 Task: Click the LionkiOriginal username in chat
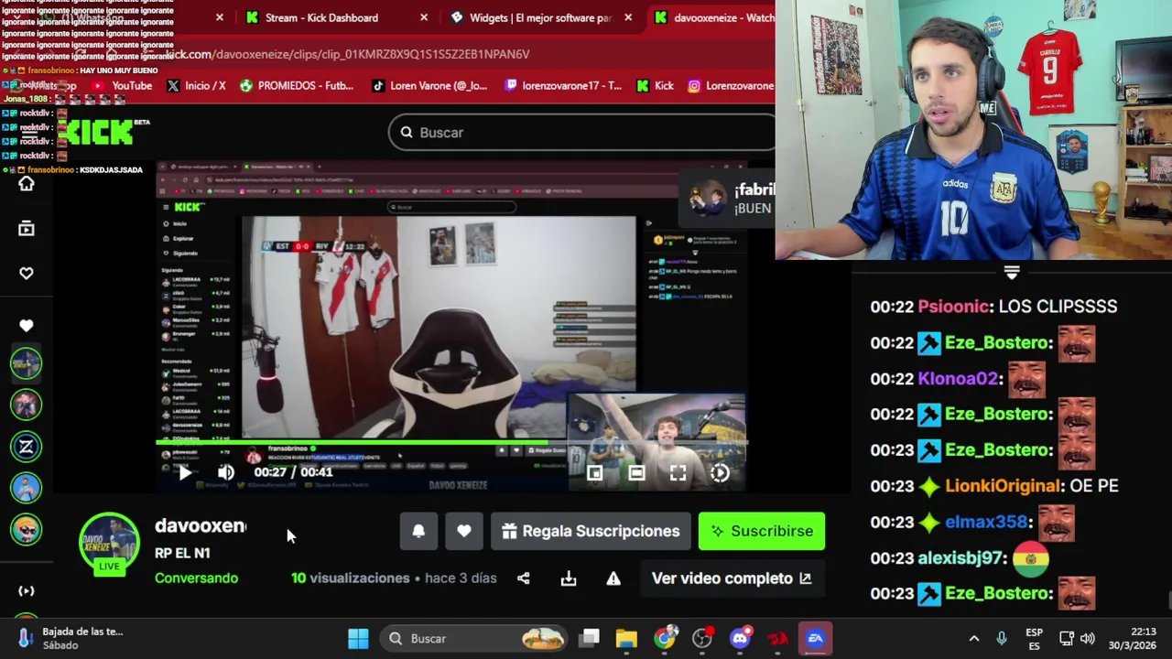pyautogui.click(x=1002, y=486)
